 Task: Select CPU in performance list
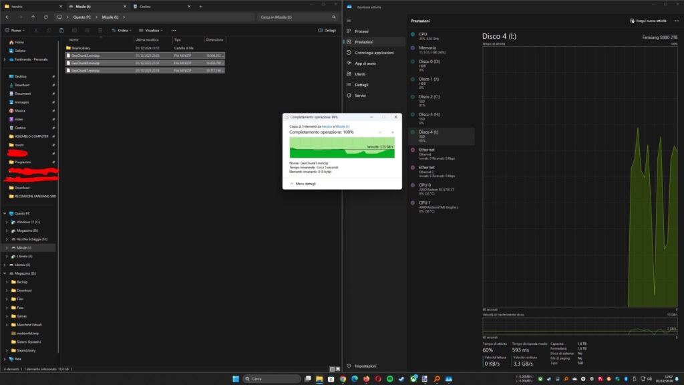pos(423,33)
